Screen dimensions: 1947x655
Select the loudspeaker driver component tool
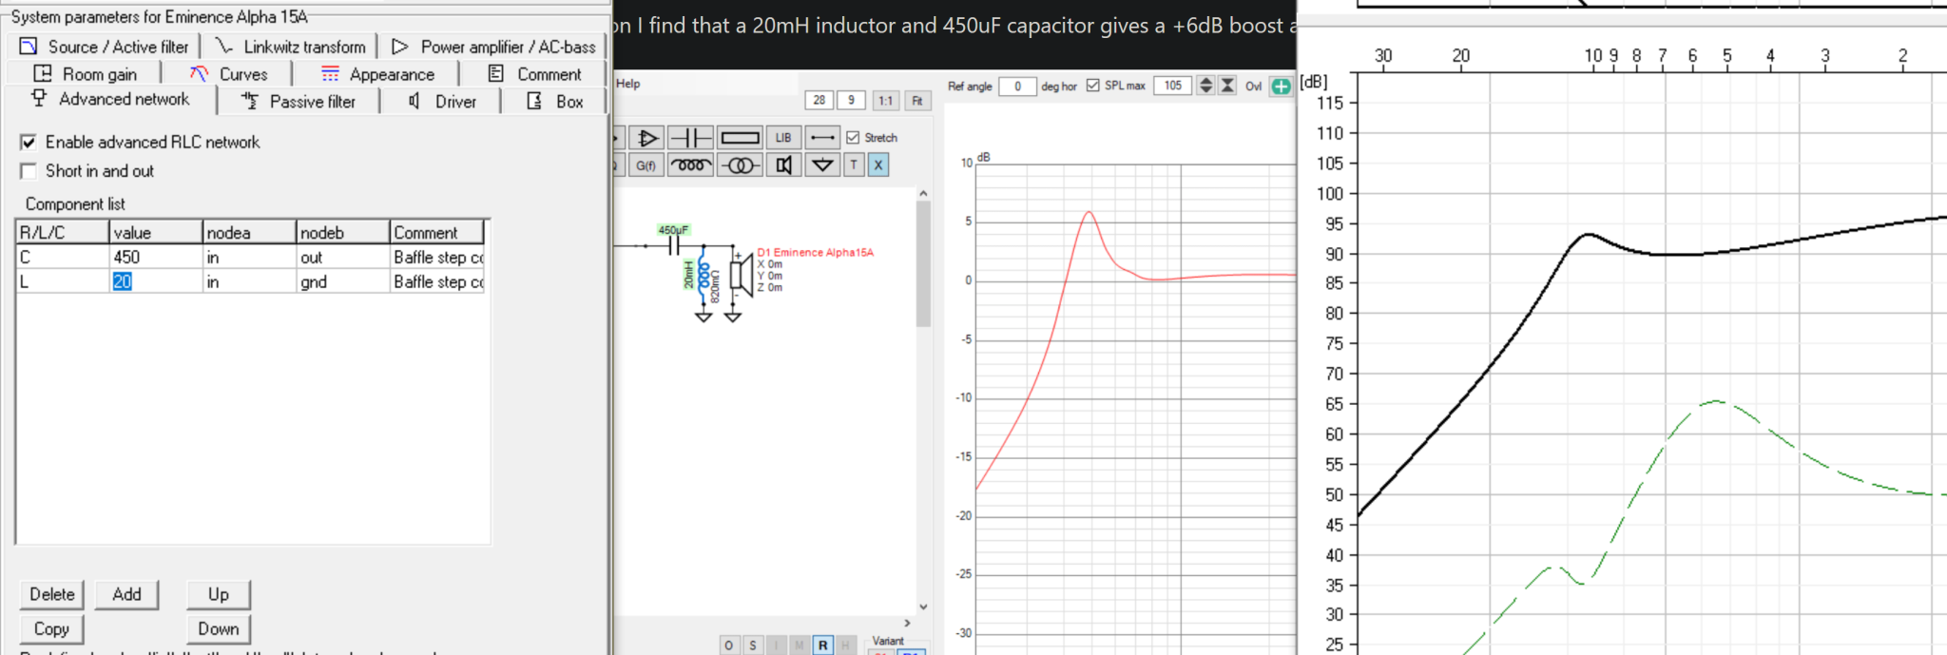pos(783,165)
